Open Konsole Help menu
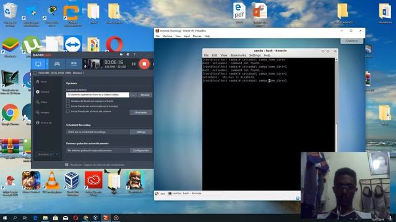396x222 pixels. [x=267, y=55]
